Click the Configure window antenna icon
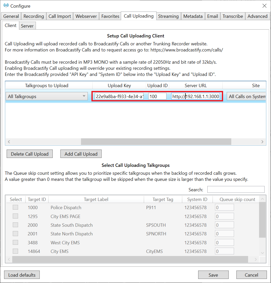Image resolution: width=271 pixels, height=283 pixels. [x=6, y=6]
